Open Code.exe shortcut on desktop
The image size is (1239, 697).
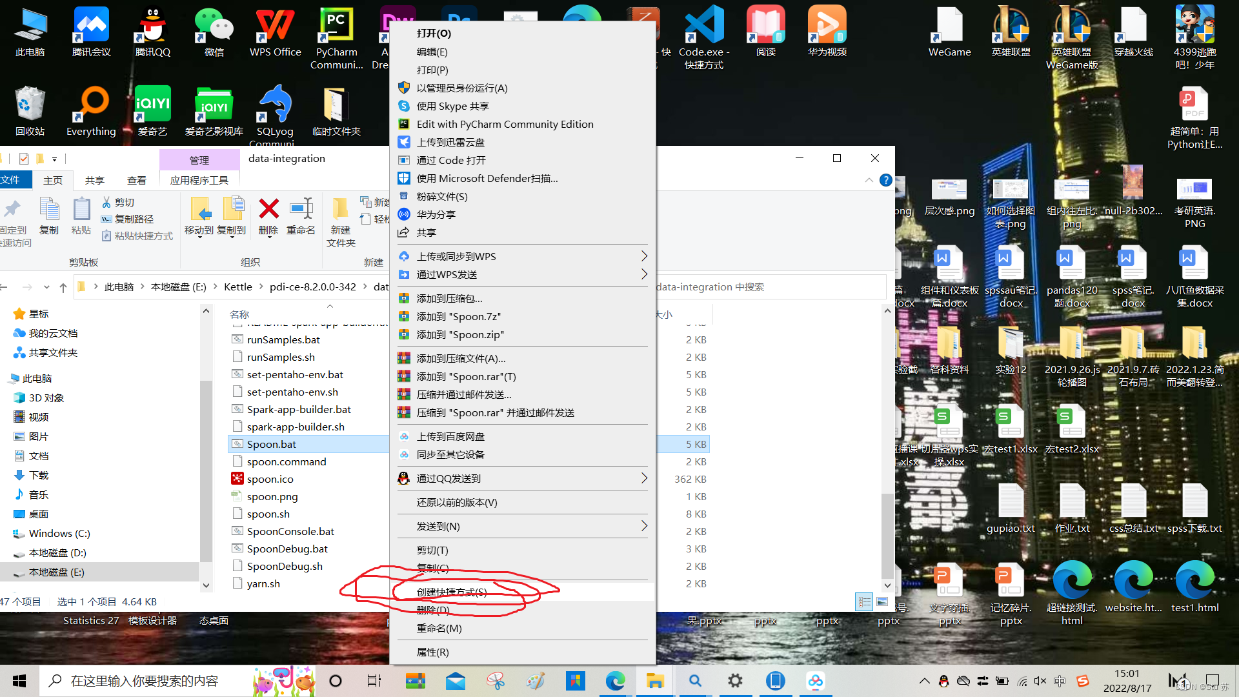(x=704, y=37)
